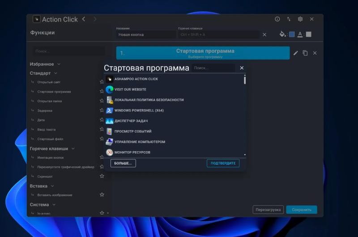
Task: Favorite the Задержка function star
Action: pos(102,110)
